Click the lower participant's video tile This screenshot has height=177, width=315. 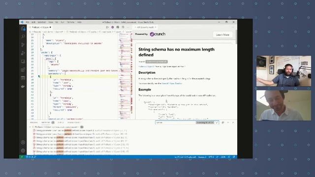click(x=283, y=105)
